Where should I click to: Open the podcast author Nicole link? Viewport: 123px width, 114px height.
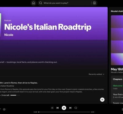tap(9, 35)
